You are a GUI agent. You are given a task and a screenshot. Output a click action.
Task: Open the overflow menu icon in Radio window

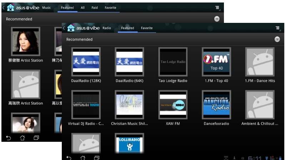point(277,28)
